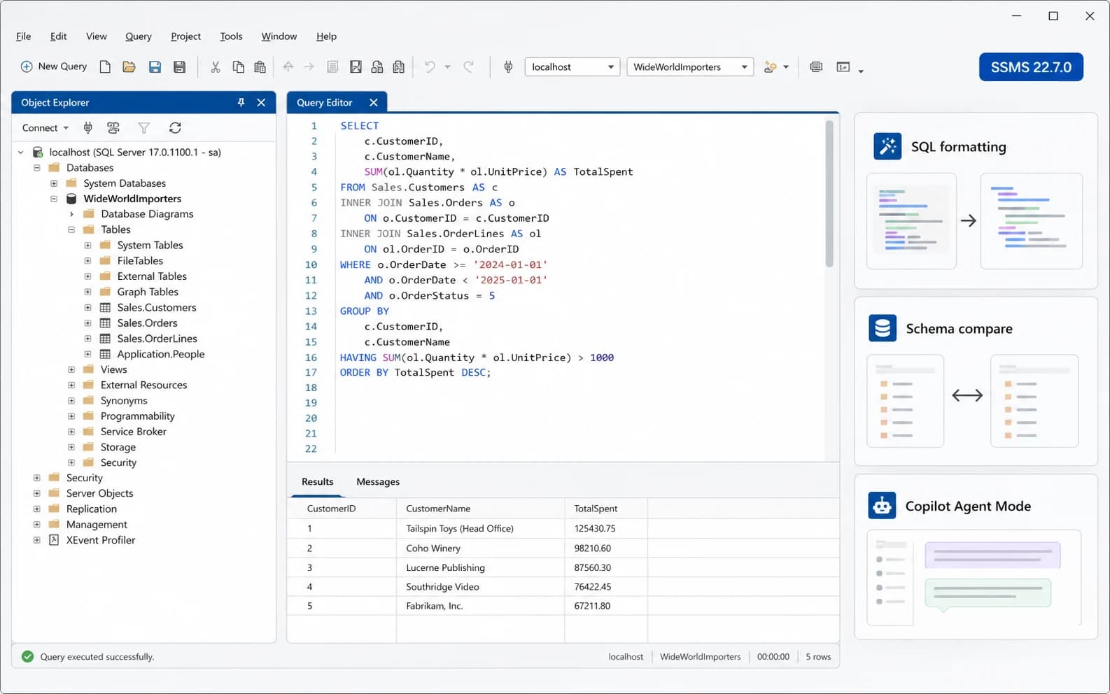Pin the Object Explorer panel
This screenshot has height=694, width=1110.
pos(241,102)
